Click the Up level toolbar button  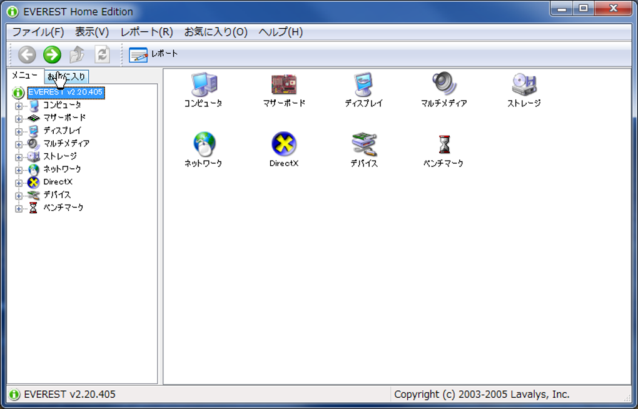[x=77, y=54]
